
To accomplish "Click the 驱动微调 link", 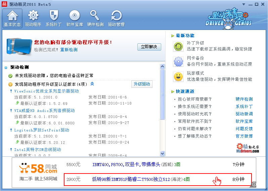I will (x=244, y=114).
